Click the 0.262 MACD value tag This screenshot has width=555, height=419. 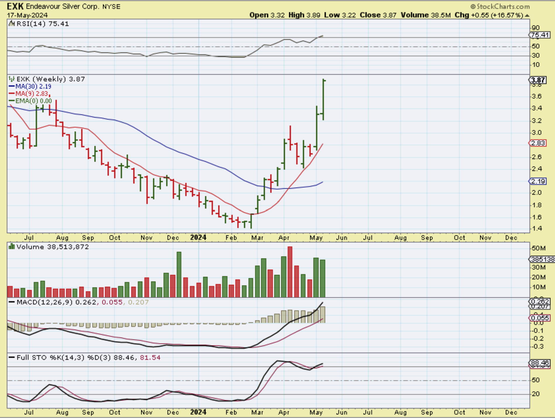click(540, 301)
